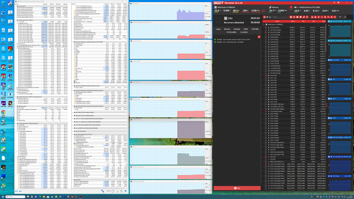Collapse ЦП [#0] AMD Ryzen 9 7900X3D section
354x199 pixels.
coord(16,20)
